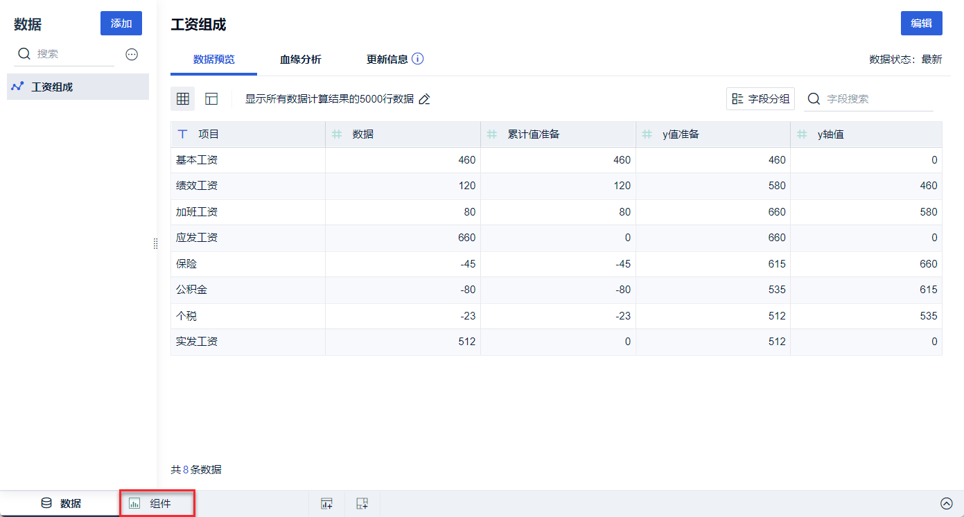Switch to table grid view icon
964x517 pixels.
[183, 99]
